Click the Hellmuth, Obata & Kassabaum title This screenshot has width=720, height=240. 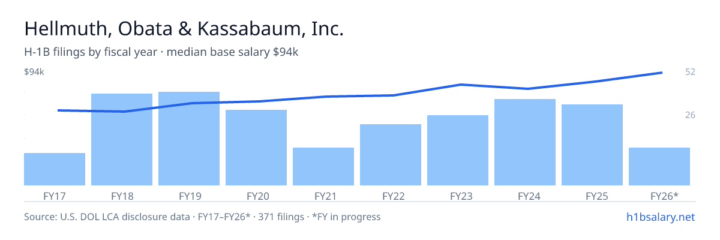(x=184, y=29)
